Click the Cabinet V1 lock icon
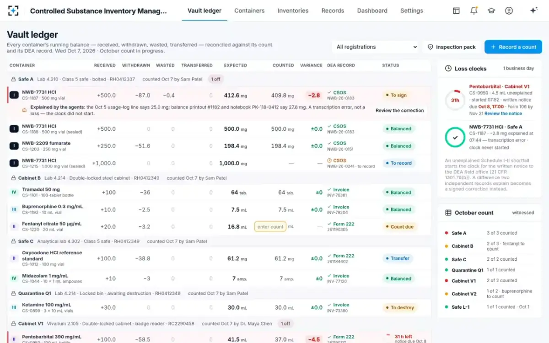549x343 pixels. (x=13, y=323)
